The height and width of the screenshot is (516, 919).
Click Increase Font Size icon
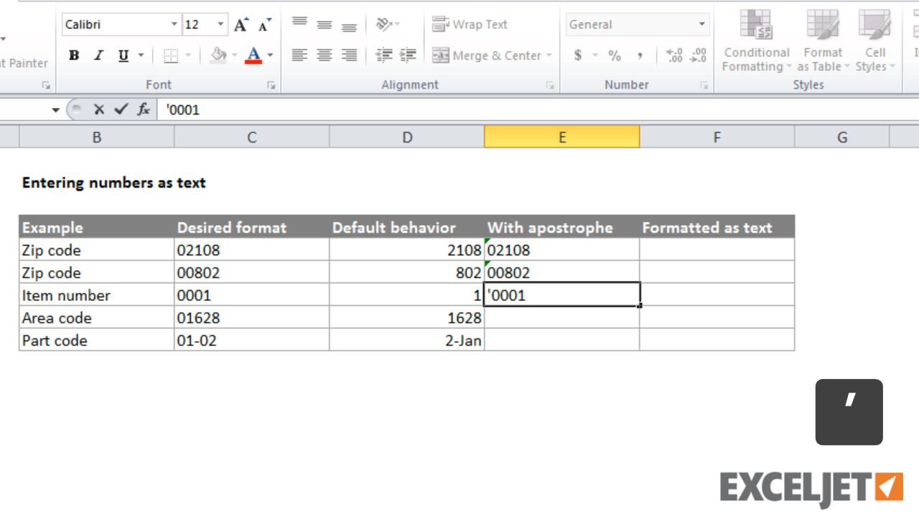pos(241,24)
